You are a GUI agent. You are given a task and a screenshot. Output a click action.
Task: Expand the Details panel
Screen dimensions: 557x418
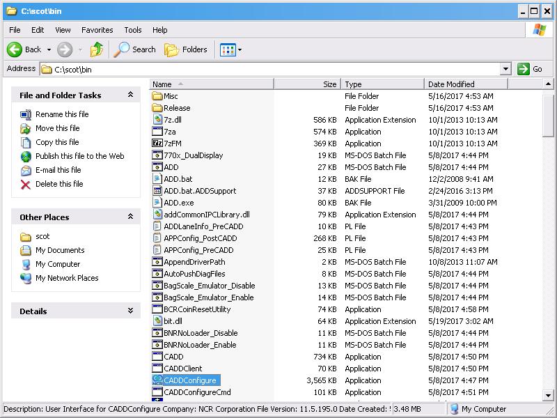click(x=130, y=311)
